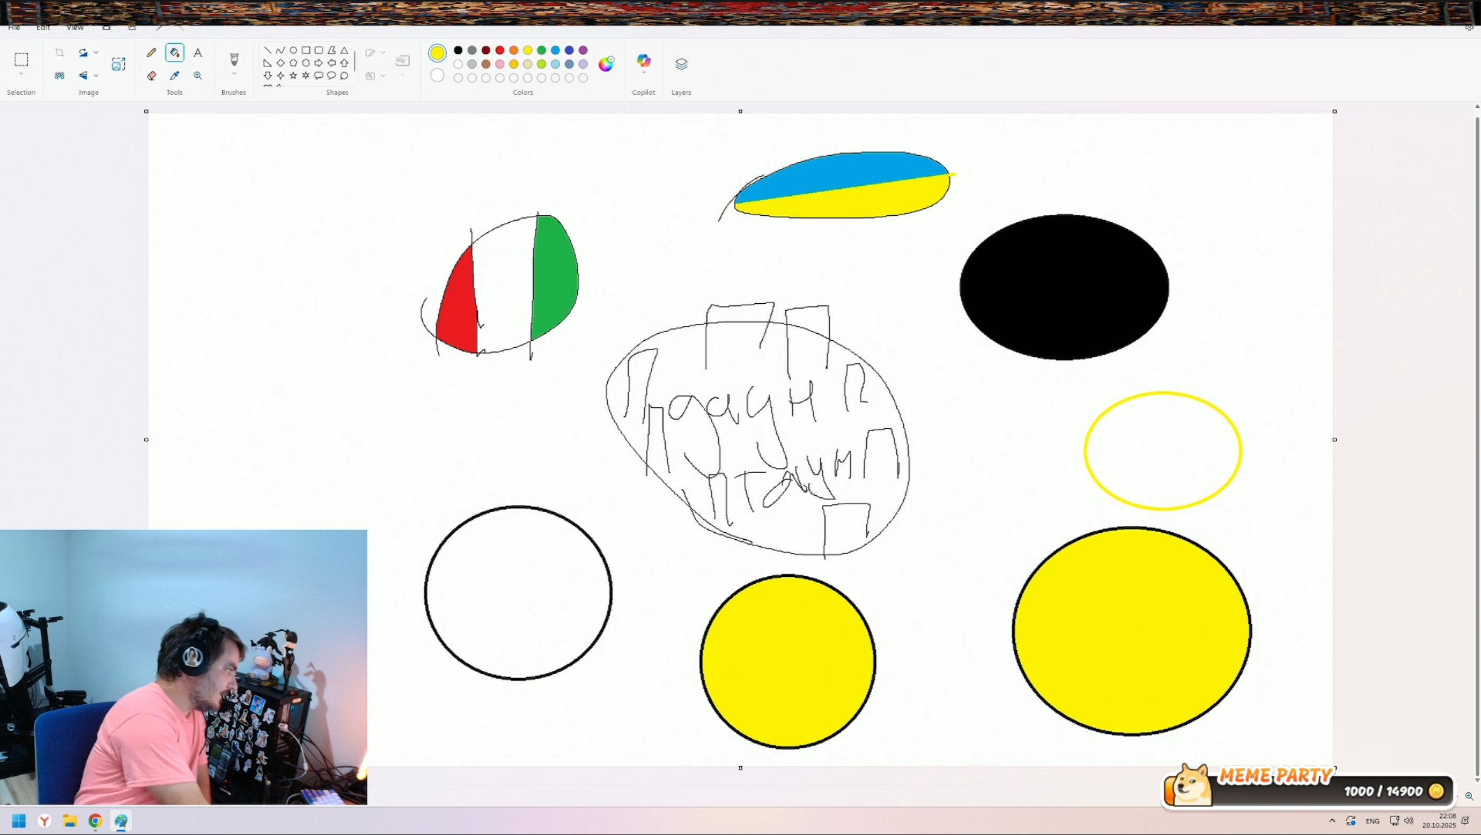Viewport: 1481px width, 835px height.
Task: Open the File menu
Action: pos(14,27)
